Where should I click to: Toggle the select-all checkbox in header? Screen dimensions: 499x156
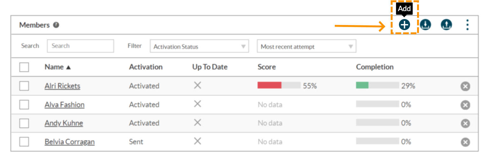click(x=24, y=67)
